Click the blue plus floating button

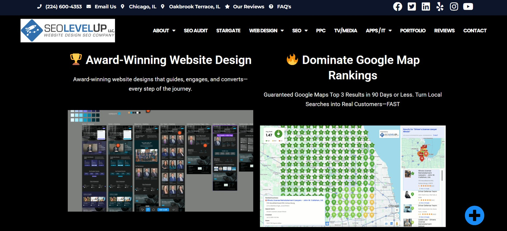(x=474, y=215)
